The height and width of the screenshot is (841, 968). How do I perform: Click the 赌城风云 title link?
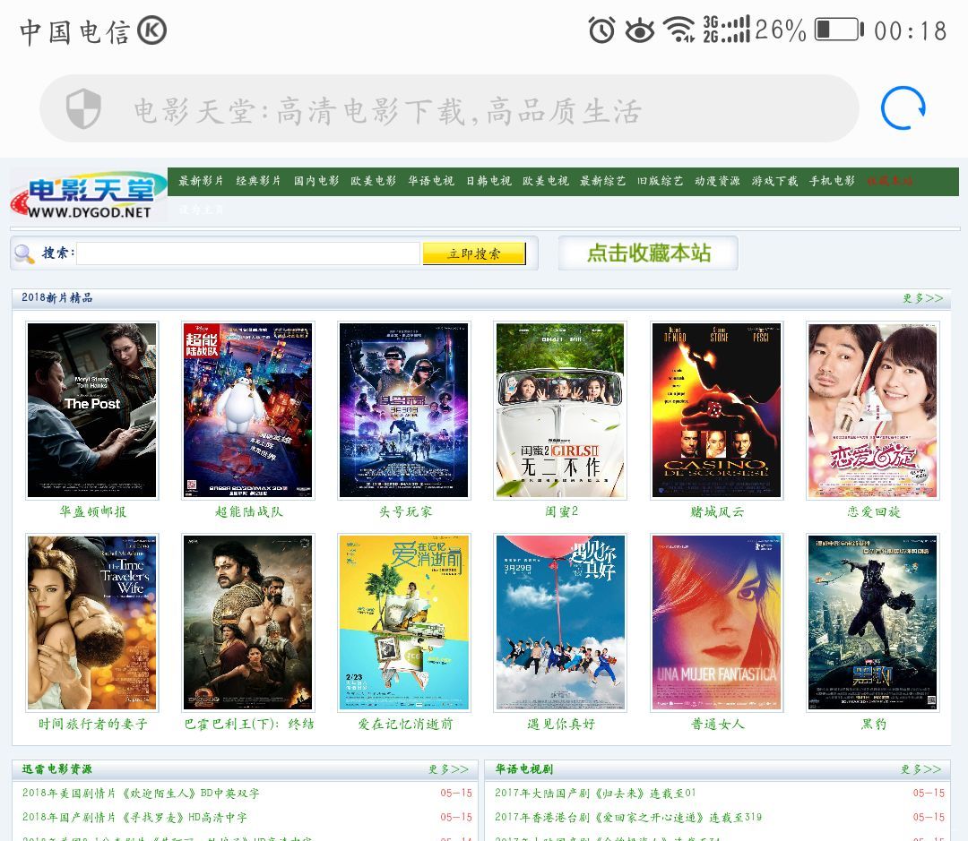point(717,511)
